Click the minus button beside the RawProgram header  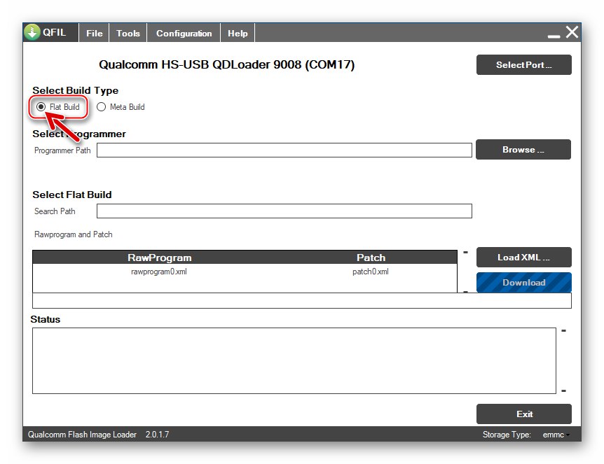[x=465, y=252]
